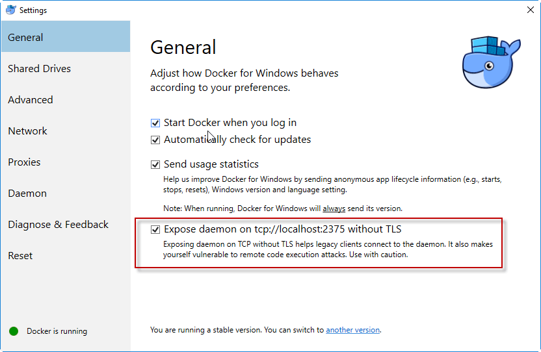Follow the another version link
The image size is (541, 352).
click(352, 330)
